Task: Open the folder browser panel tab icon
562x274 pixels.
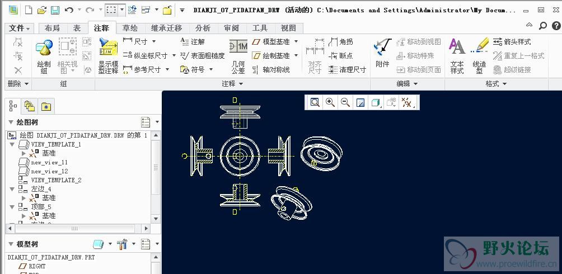Action: point(30,106)
